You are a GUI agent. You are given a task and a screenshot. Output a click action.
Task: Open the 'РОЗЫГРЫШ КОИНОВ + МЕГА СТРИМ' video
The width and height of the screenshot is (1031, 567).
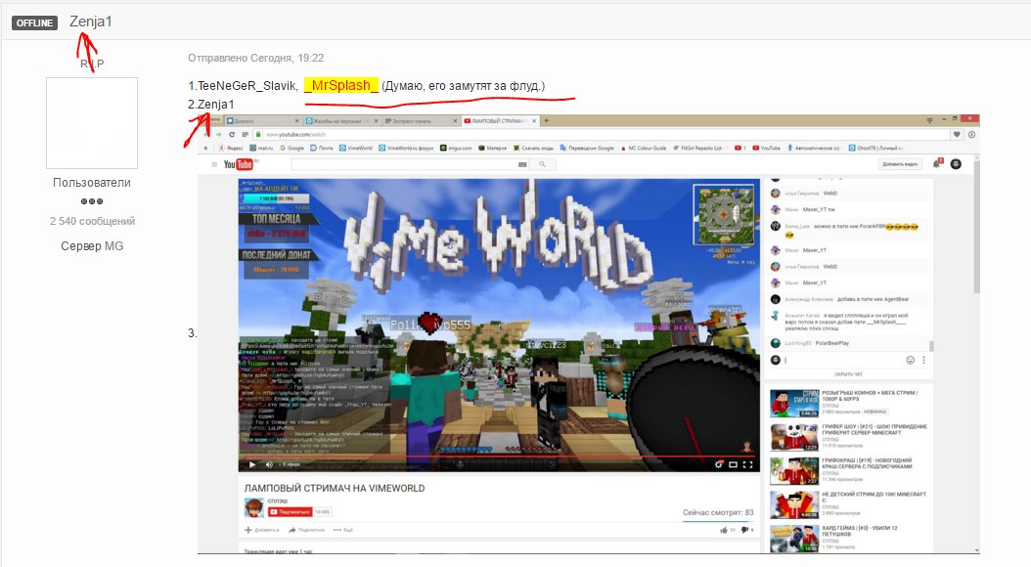coord(848,403)
